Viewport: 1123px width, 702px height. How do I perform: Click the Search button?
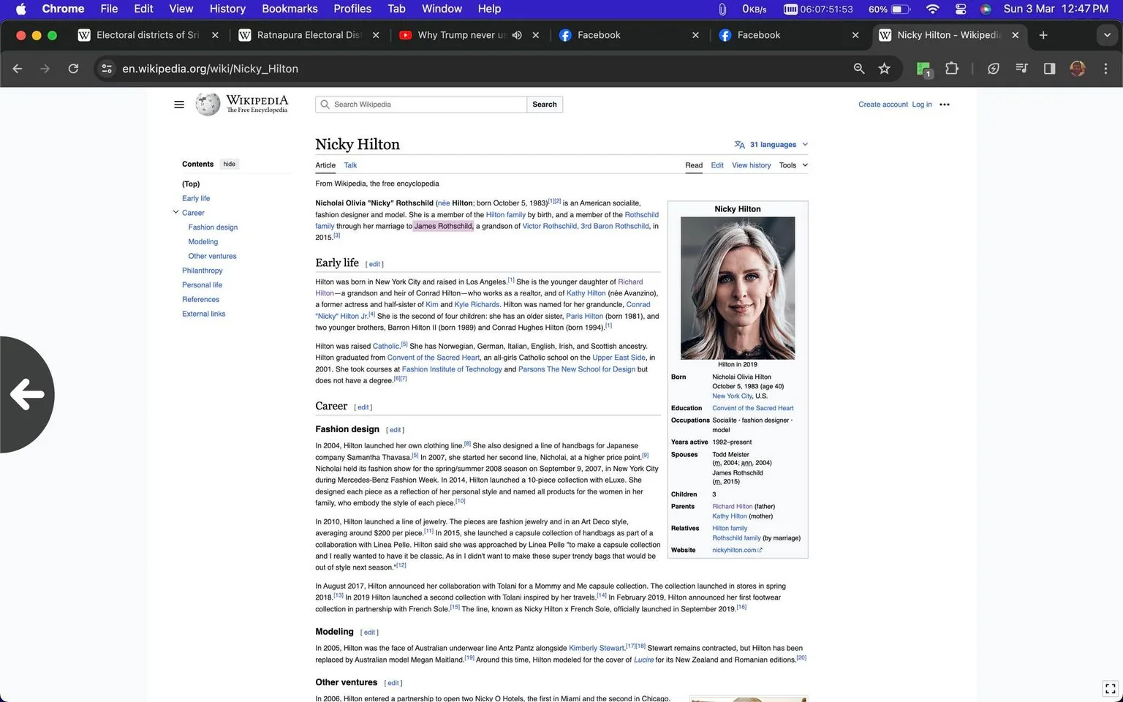click(545, 105)
